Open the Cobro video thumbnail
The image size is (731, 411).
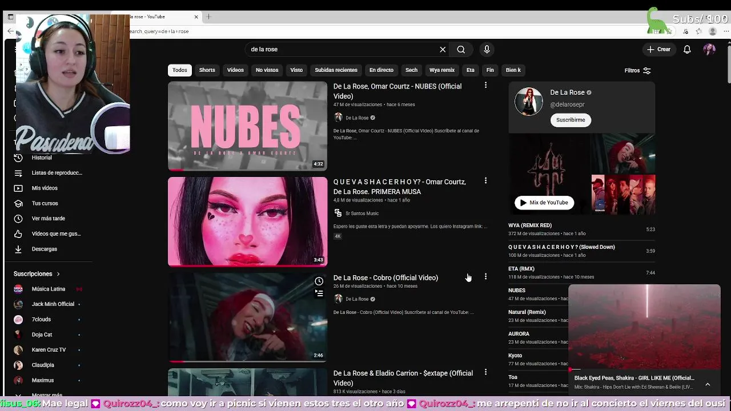click(x=247, y=317)
